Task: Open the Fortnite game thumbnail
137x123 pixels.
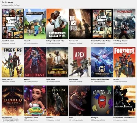Action: tap(124, 62)
